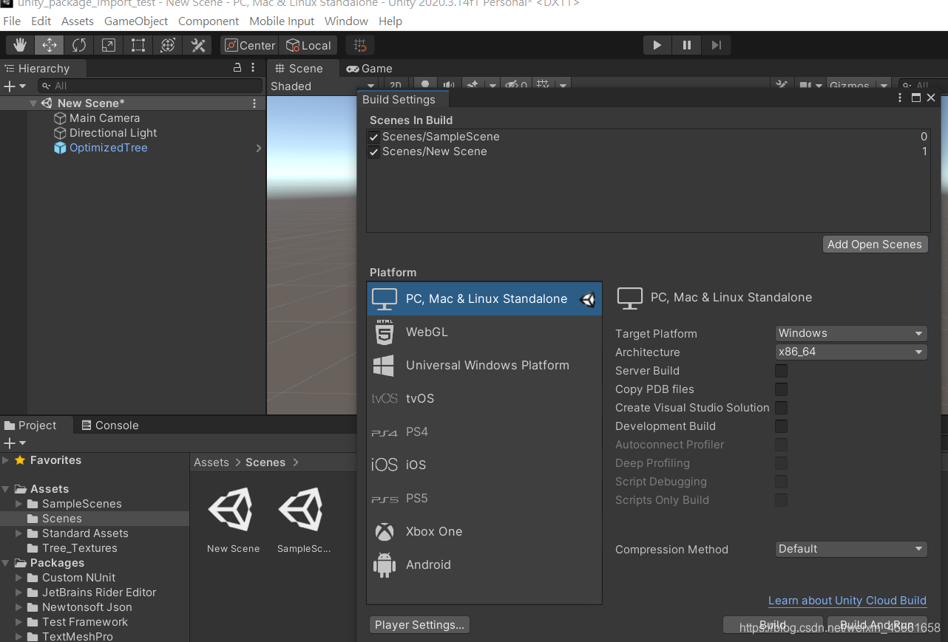Open the Hierarchy create plus dropdown
The height and width of the screenshot is (642, 948).
coord(15,86)
